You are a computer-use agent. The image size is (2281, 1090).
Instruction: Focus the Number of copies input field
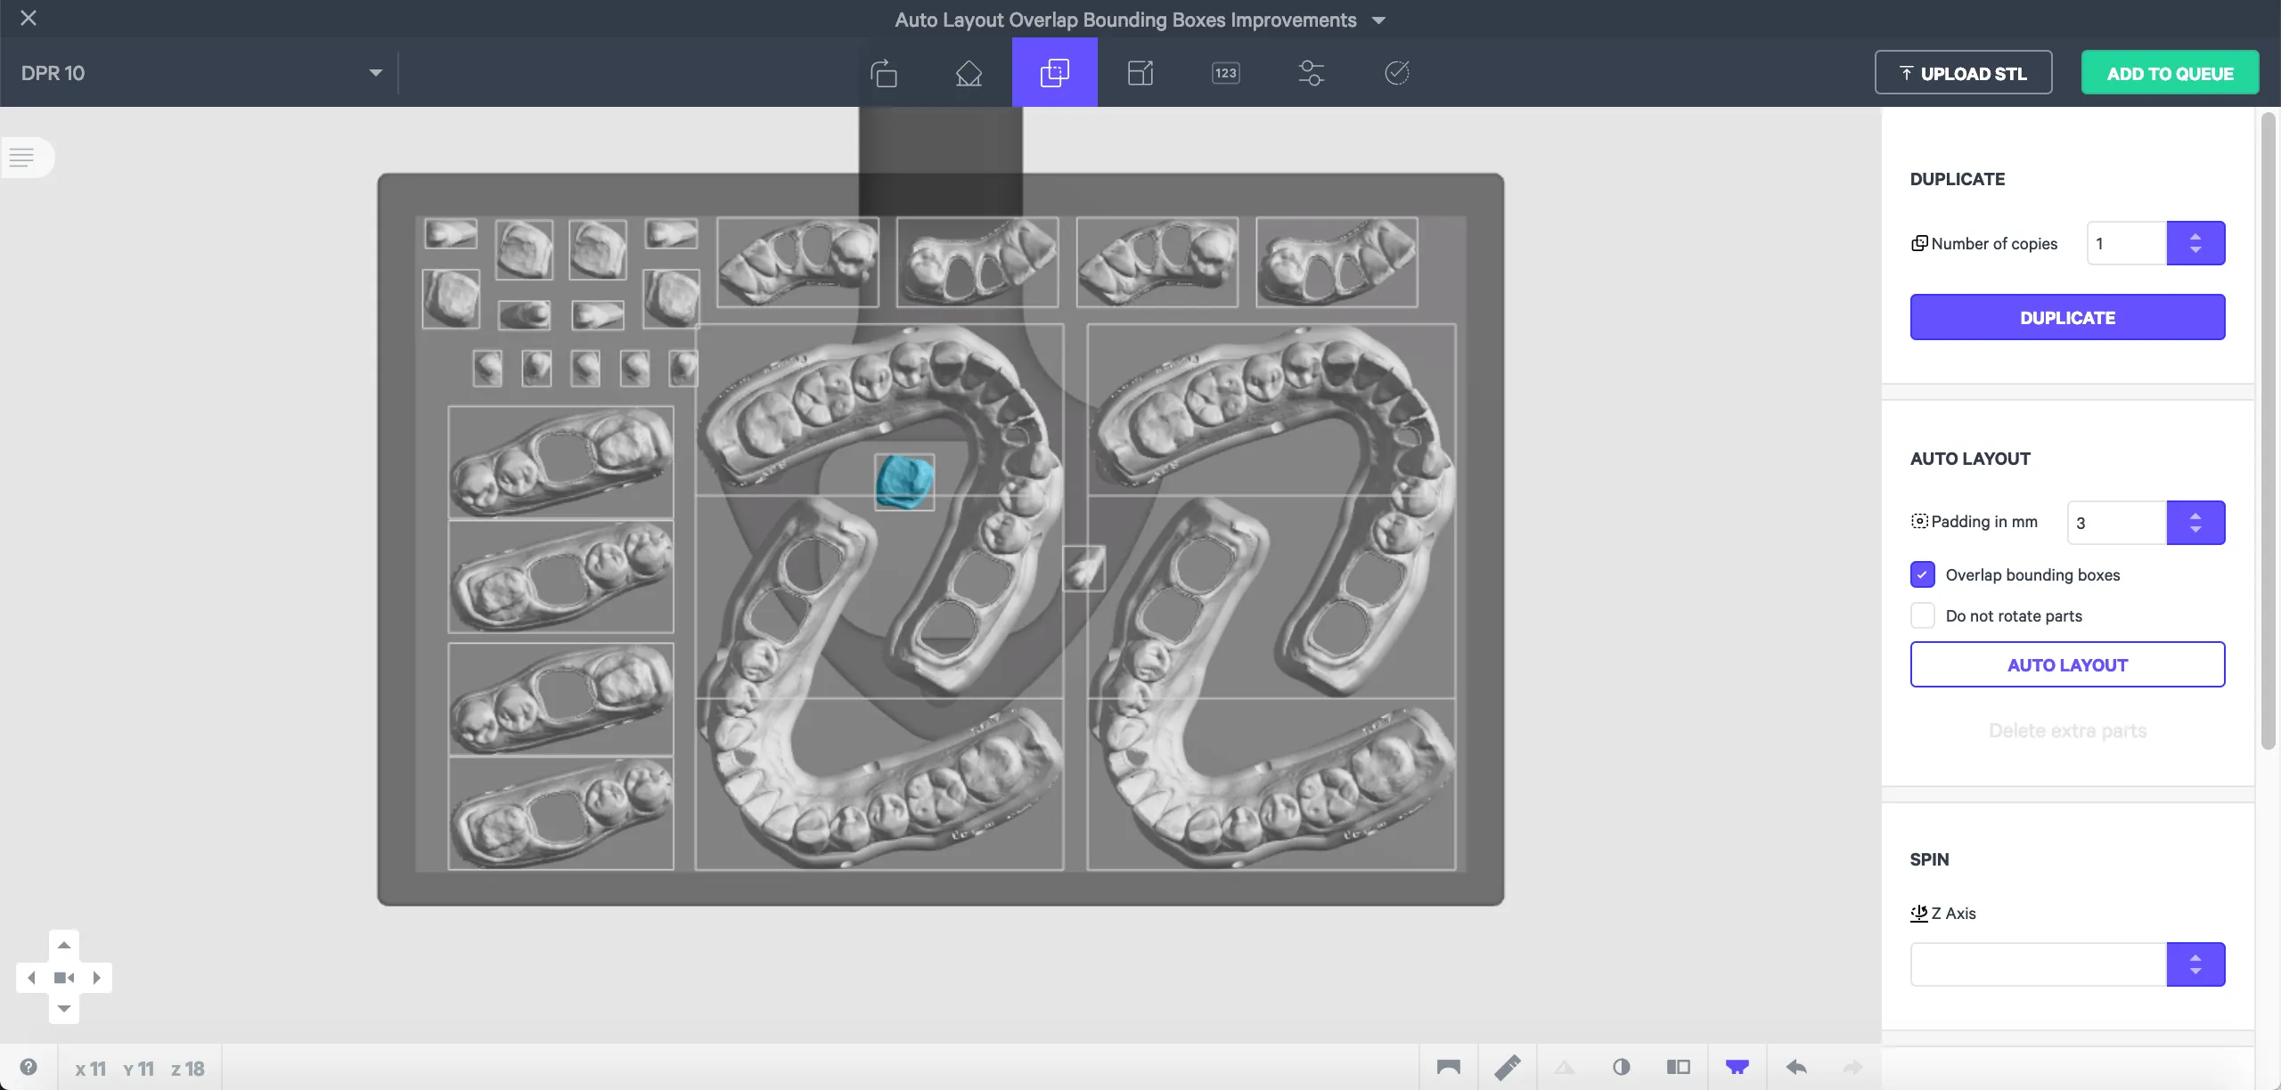tap(2127, 243)
